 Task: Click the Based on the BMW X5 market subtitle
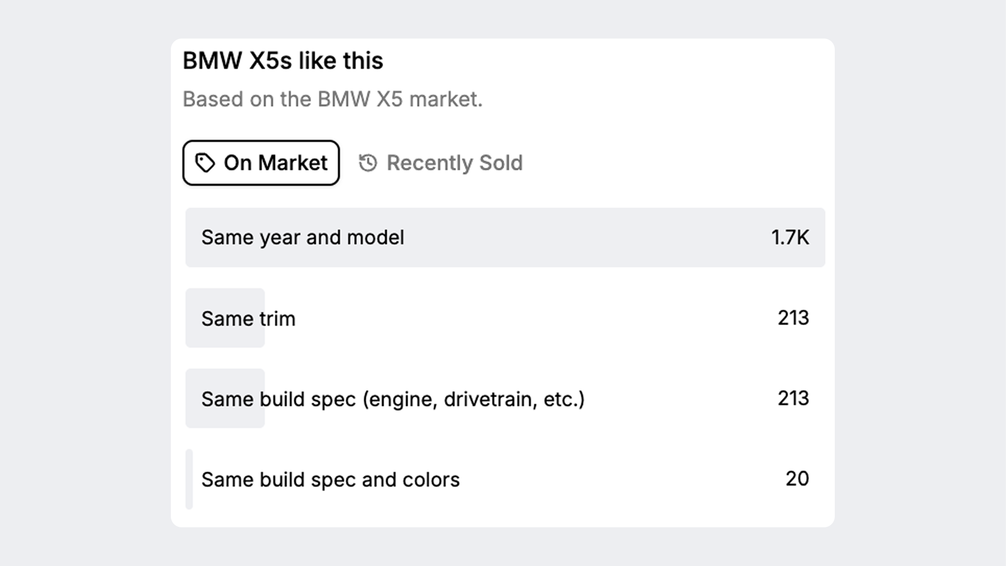pyautogui.click(x=333, y=99)
